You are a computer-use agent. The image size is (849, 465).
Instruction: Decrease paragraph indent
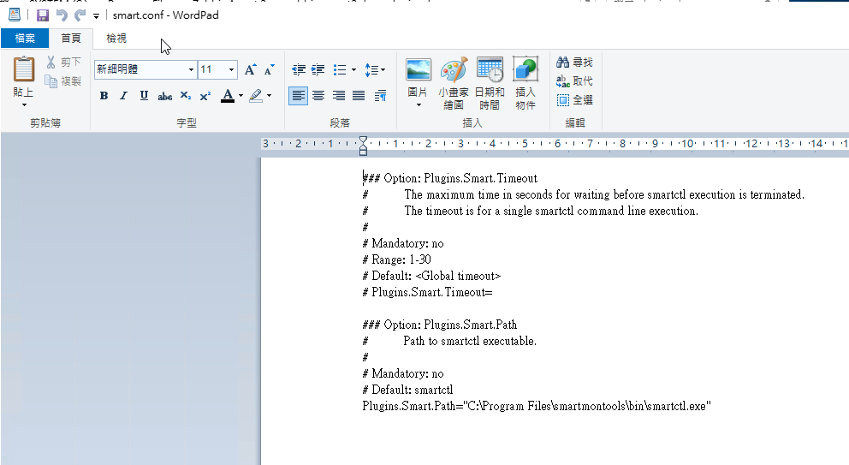click(x=299, y=69)
